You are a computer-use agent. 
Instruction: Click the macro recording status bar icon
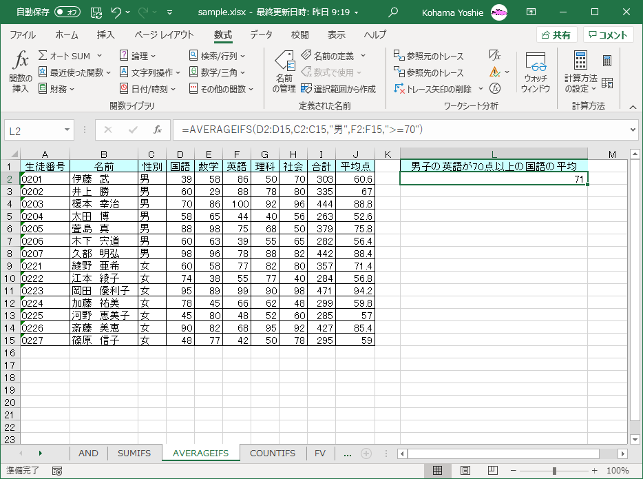point(57,471)
